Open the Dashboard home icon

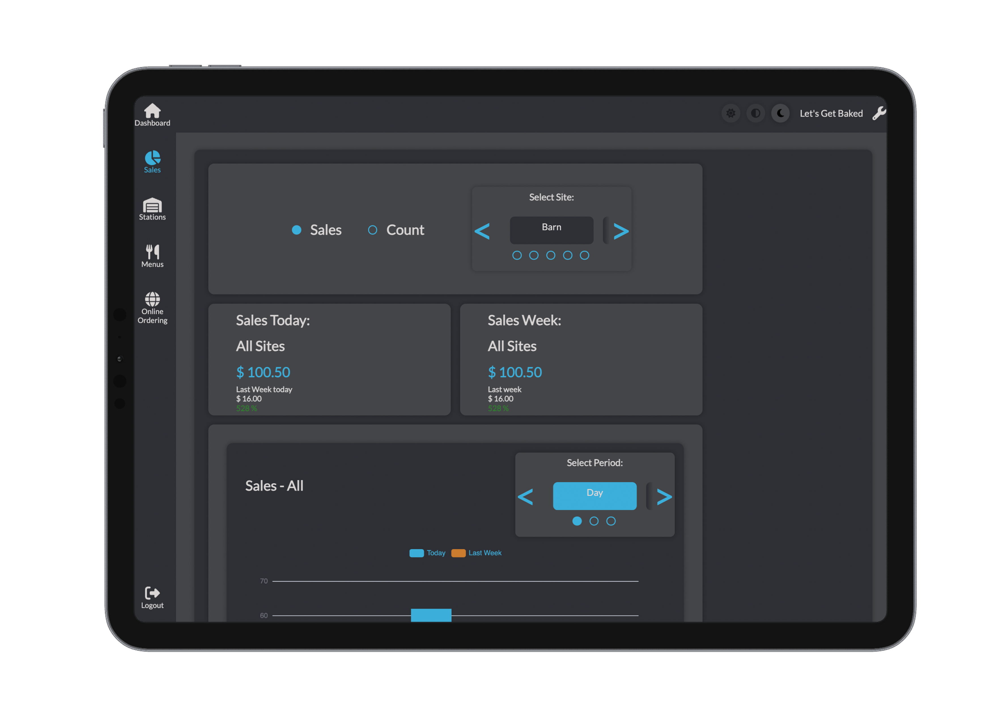click(x=152, y=111)
